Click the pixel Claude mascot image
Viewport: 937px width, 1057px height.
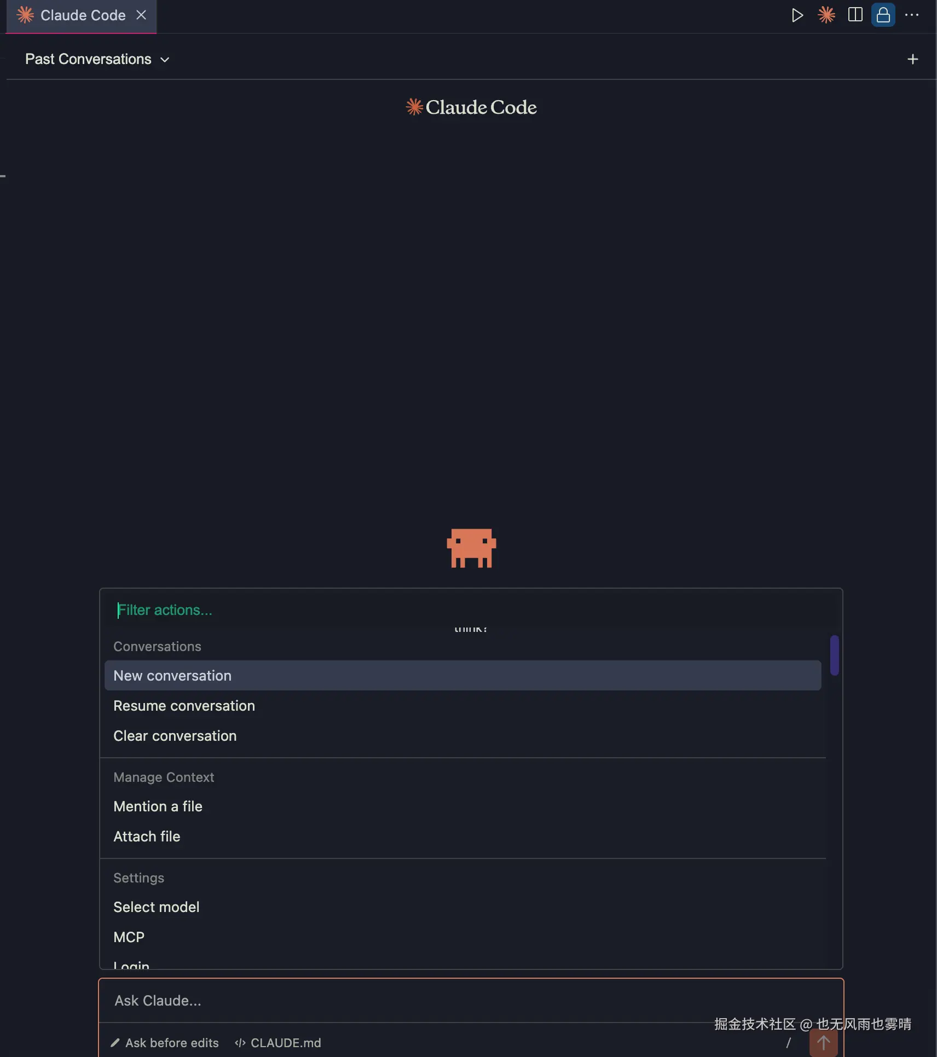tap(471, 548)
